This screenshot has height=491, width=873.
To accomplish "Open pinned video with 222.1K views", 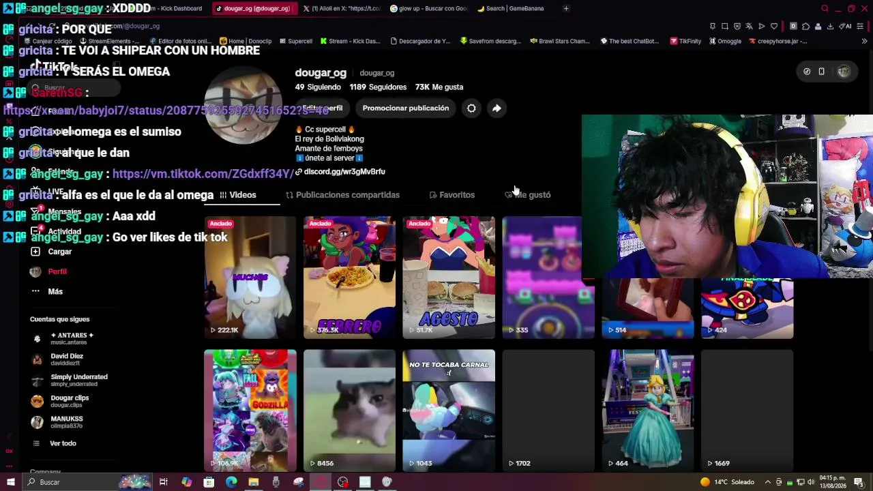I will point(250,278).
